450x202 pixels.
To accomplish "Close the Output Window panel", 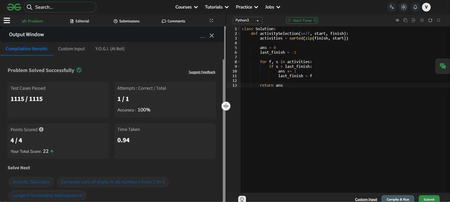I will pos(212,35).
